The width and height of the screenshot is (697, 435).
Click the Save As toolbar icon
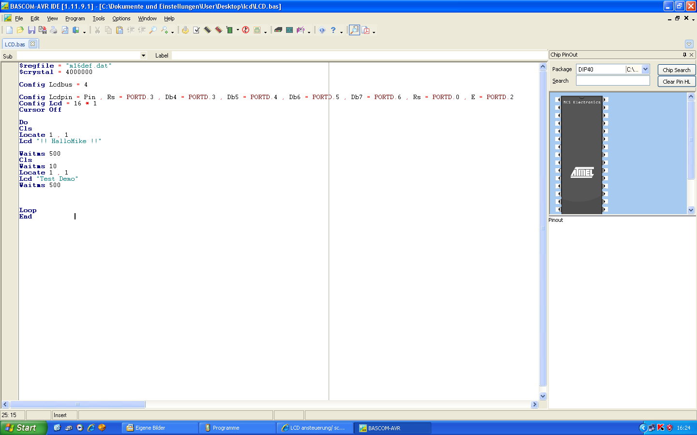pyautogui.click(x=43, y=30)
